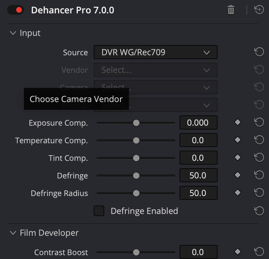
Task: Reset the Vendor parameter
Action: point(259,69)
